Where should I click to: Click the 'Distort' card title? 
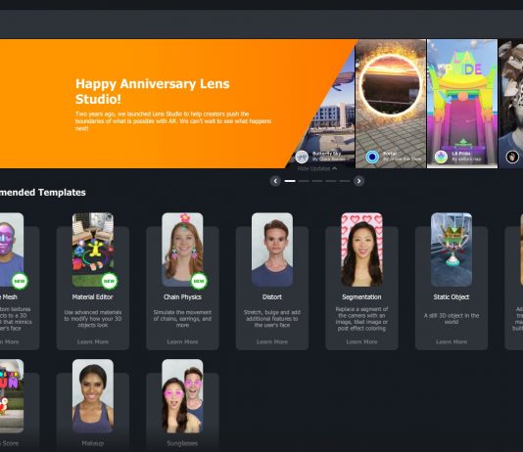click(x=272, y=296)
